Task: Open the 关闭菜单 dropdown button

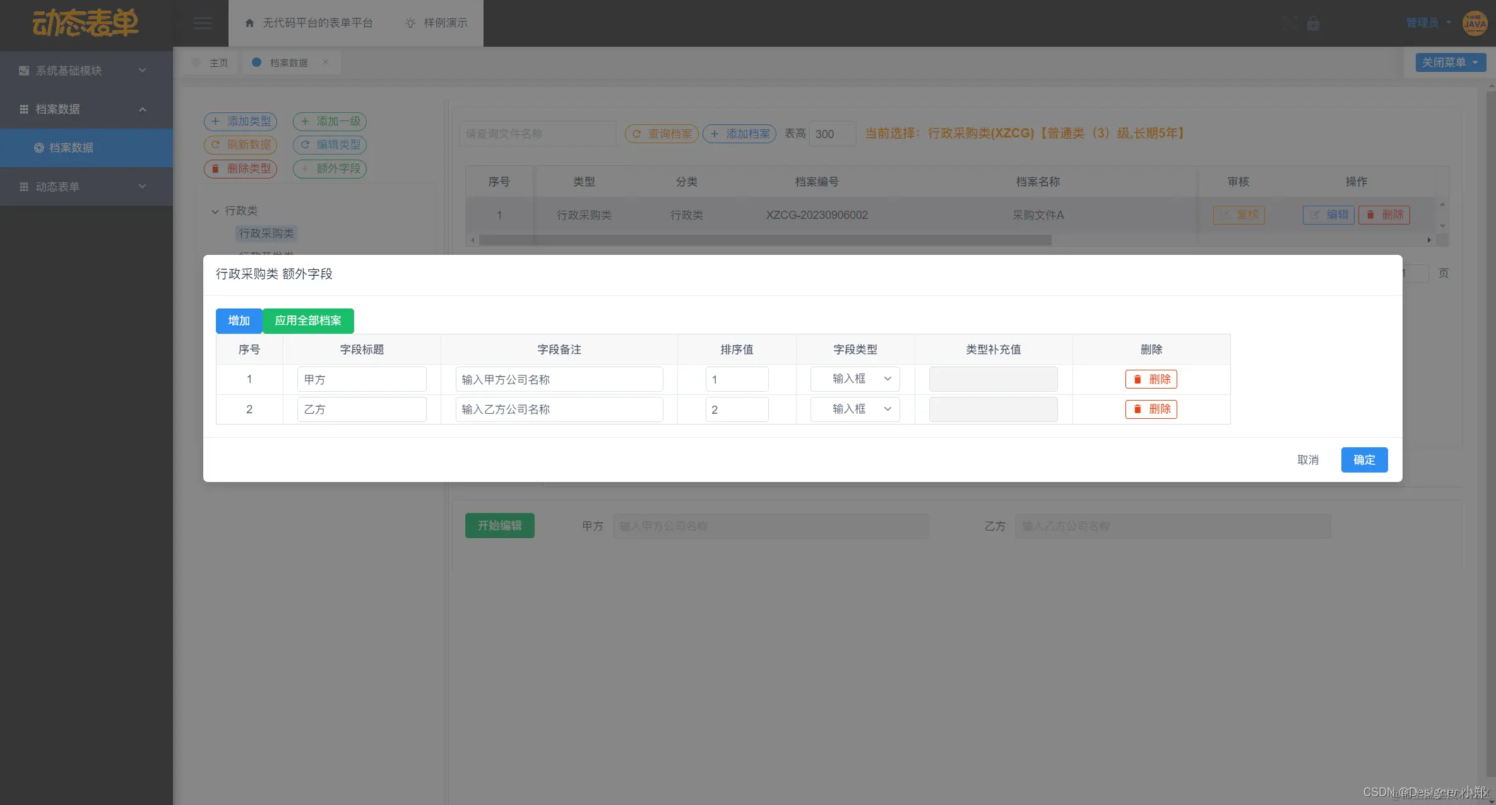Action: tap(1450, 62)
